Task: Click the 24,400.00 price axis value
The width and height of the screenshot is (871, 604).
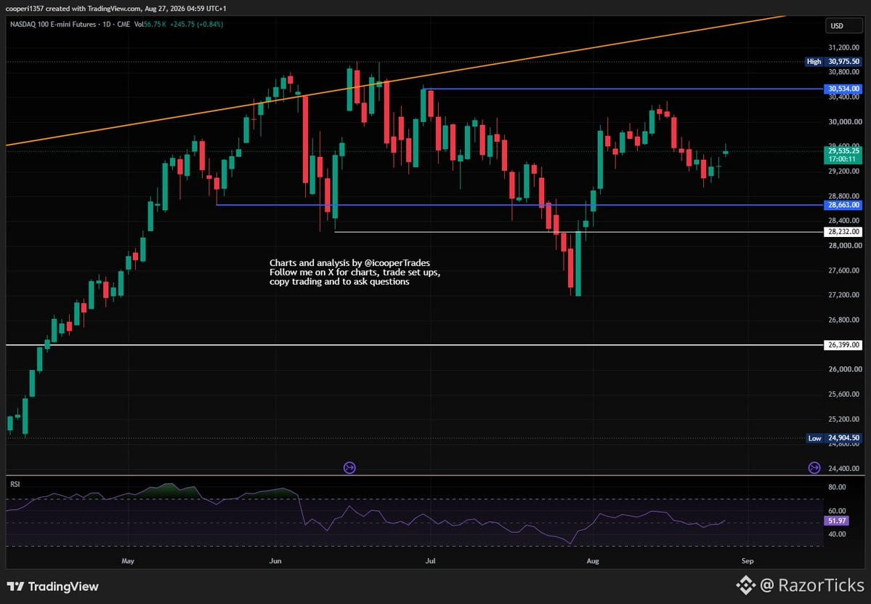Action: (x=844, y=468)
